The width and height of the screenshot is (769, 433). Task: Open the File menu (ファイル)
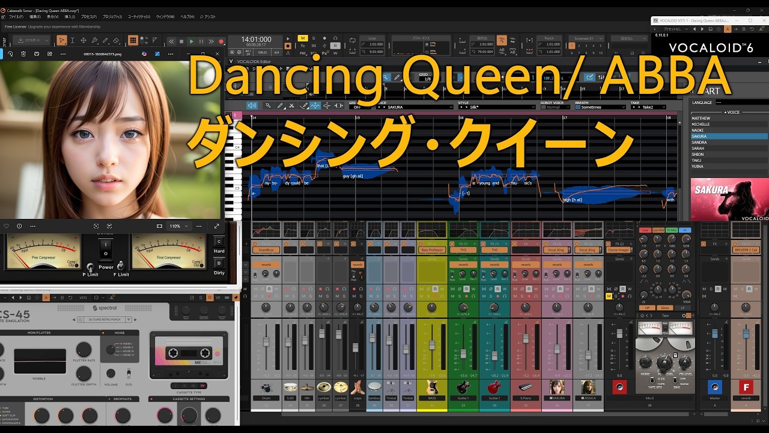pos(16,17)
